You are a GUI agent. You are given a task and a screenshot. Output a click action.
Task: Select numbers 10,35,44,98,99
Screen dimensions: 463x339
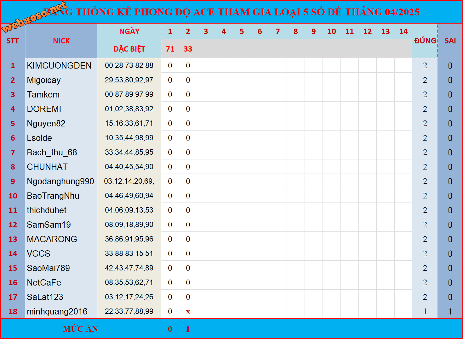129,138
